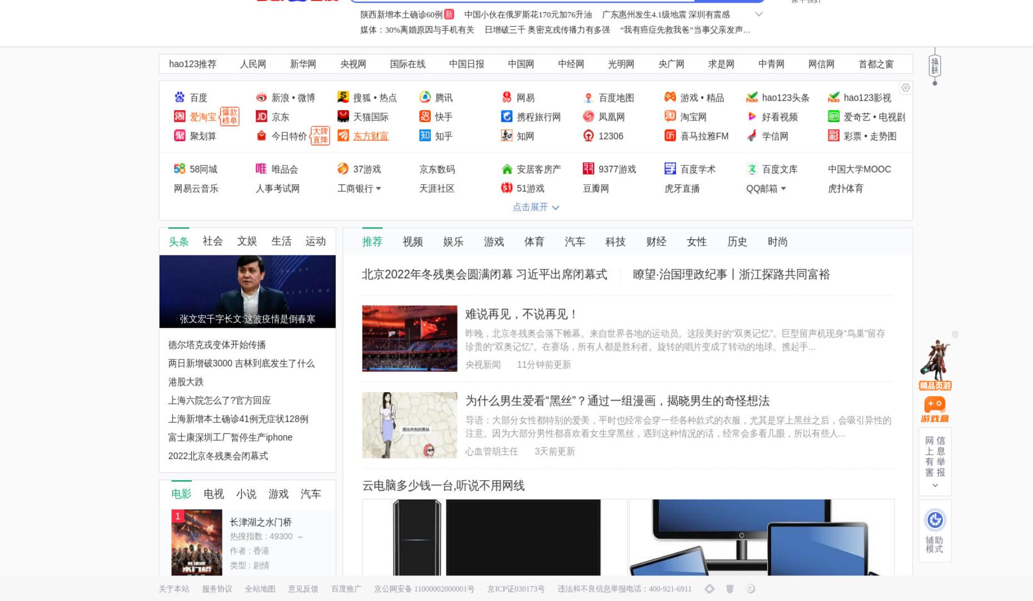Select the 财经 feed tab
This screenshot has height=601, width=1033.
tap(656, 242)
